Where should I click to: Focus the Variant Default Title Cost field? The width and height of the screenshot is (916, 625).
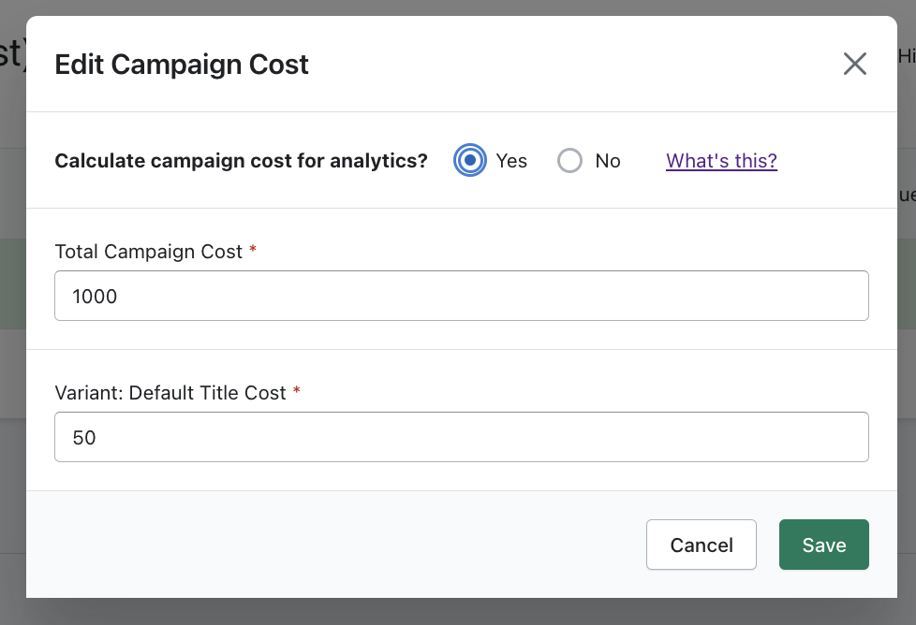(461, 437)
